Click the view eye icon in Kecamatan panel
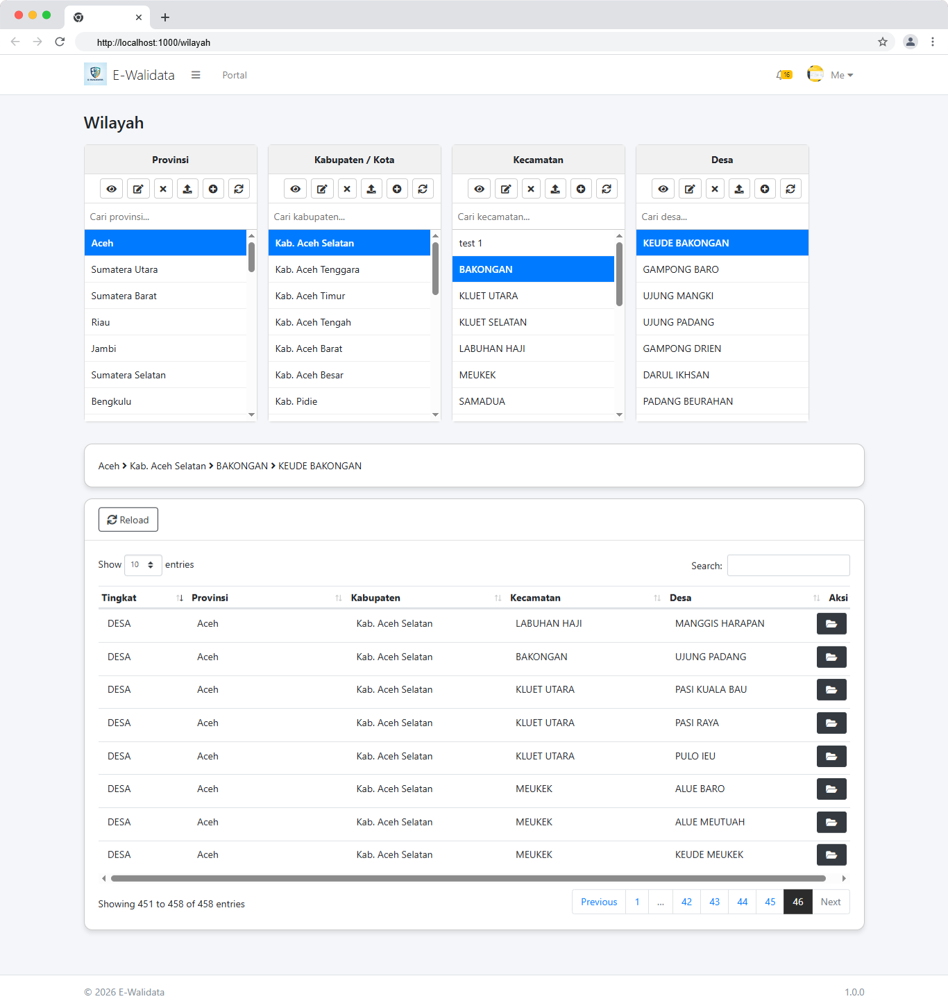Viewport: 948px width, 1008px height. tap(479, 189)
